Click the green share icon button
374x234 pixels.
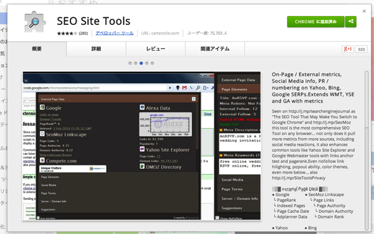tap(351, 22)
